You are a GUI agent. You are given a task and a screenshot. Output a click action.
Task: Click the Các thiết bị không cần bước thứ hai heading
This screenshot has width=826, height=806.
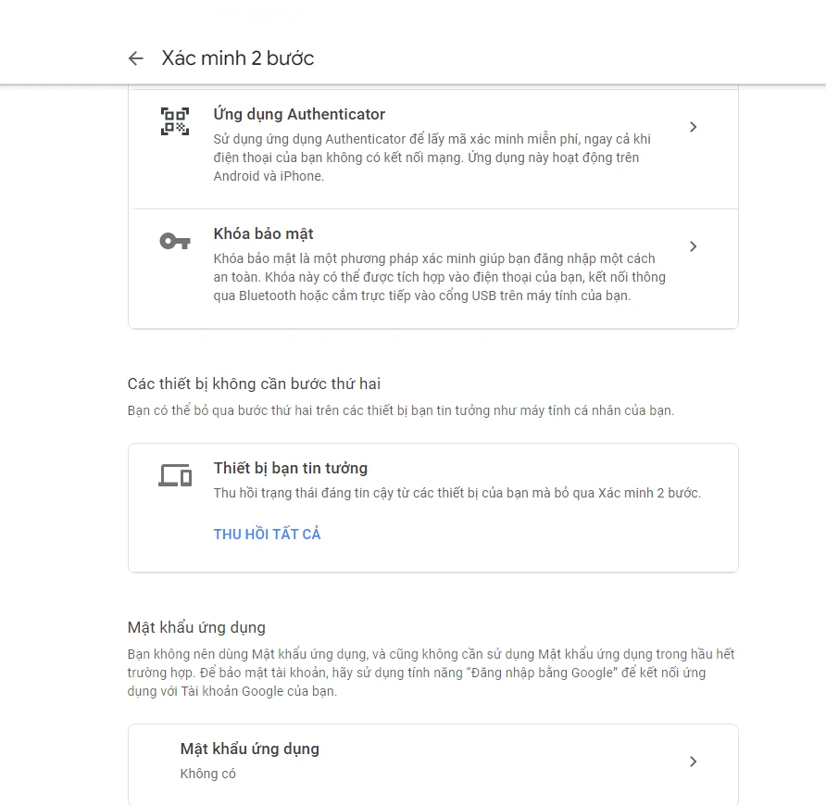point(254,384)
